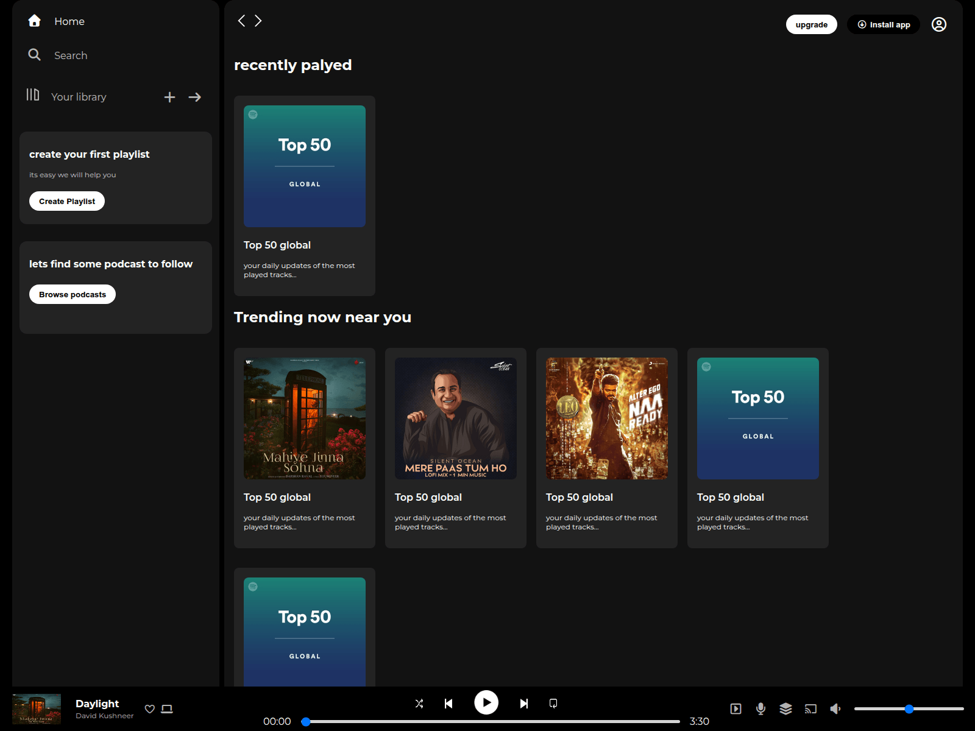
Task: Adjust the volume slider
Action: [909, 708]
